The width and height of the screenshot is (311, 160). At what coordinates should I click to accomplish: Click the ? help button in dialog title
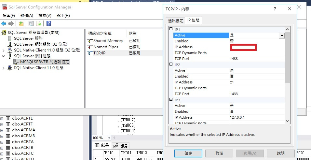pyautogui.click(x=275, y=9)
